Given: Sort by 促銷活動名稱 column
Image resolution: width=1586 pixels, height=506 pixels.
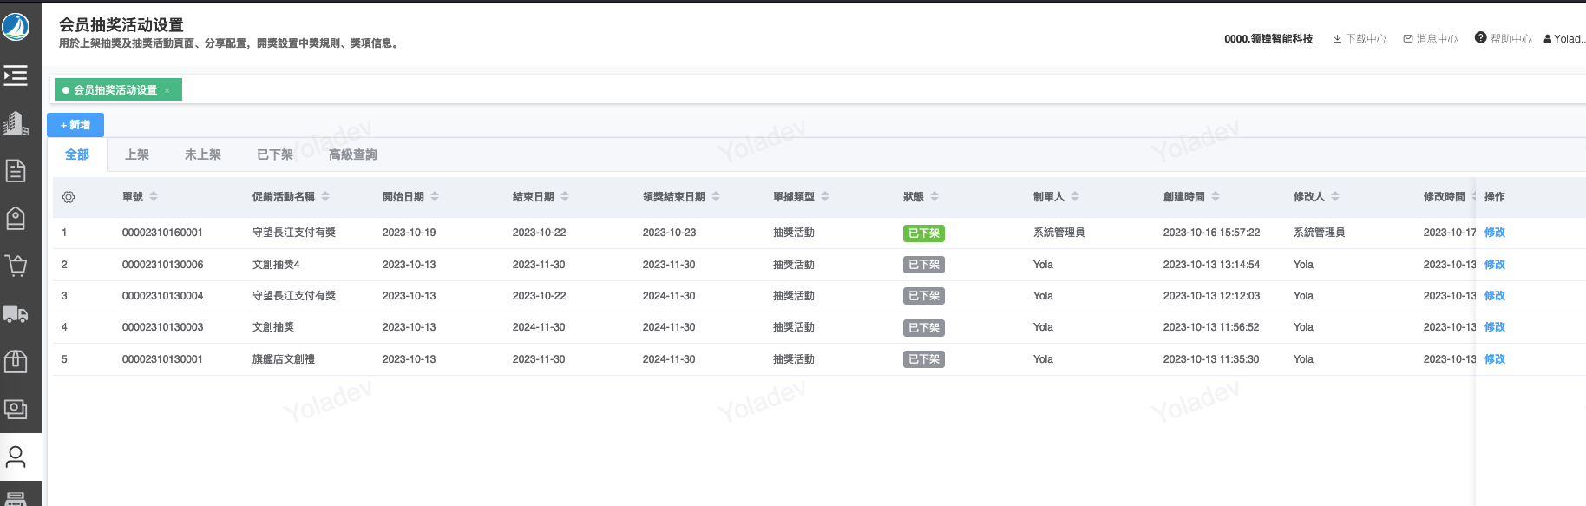Looking at the screenshot, I should pyautogui.click(x=325, y=197).
